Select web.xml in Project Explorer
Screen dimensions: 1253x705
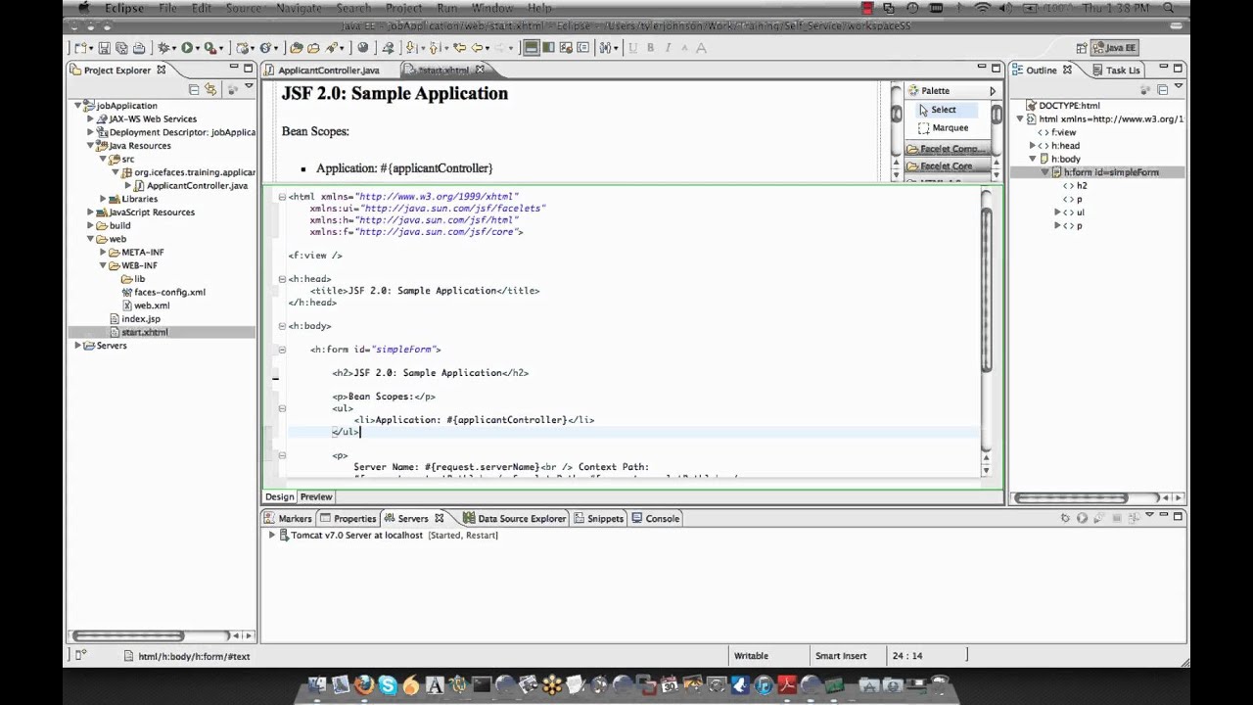145,305
